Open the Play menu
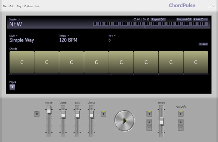 (19, 6)
